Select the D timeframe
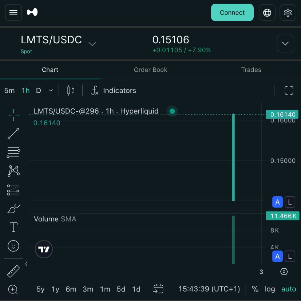The image size is (301, 301). pyautogui.click(x=39, y=90)
